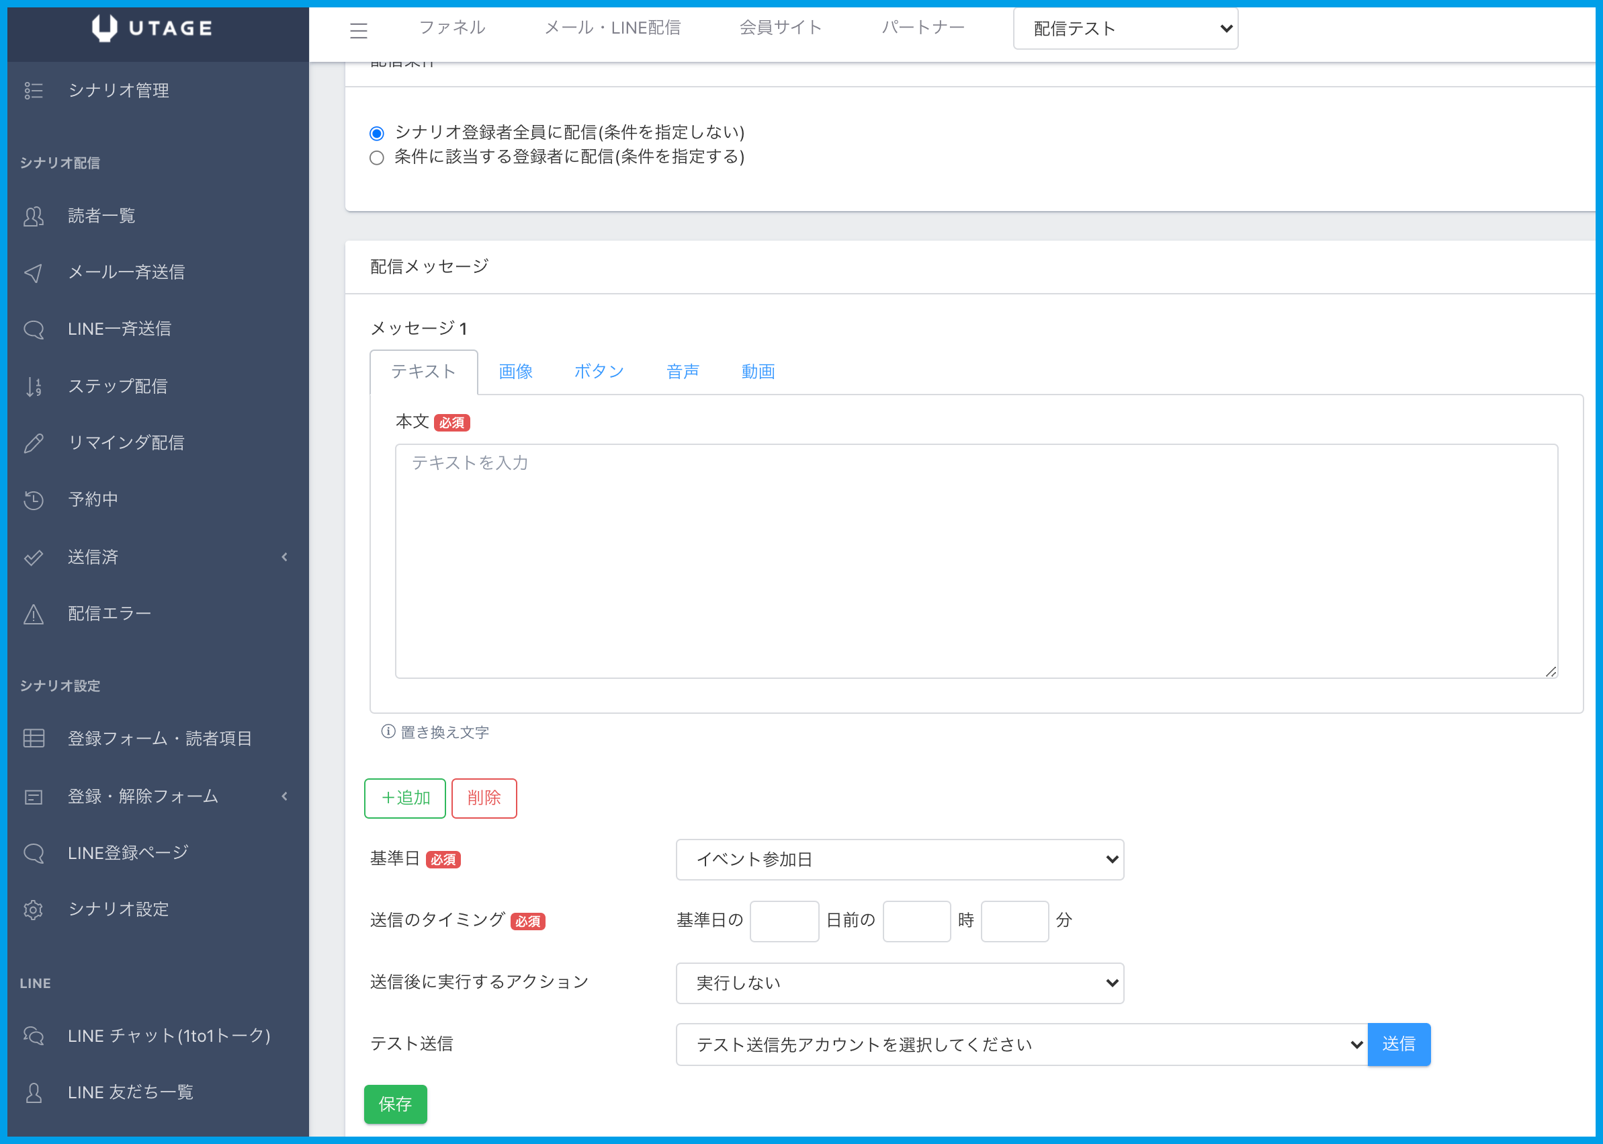Expand the 送信済 sidebar submenu chevron
The height and width of the screenshot is (1144, 1603).
point(284,557)
